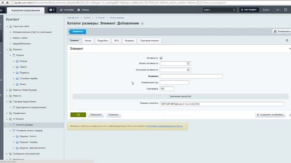
Task: Select Столовое серебро in the tree
Action: [x=29, y=78]
